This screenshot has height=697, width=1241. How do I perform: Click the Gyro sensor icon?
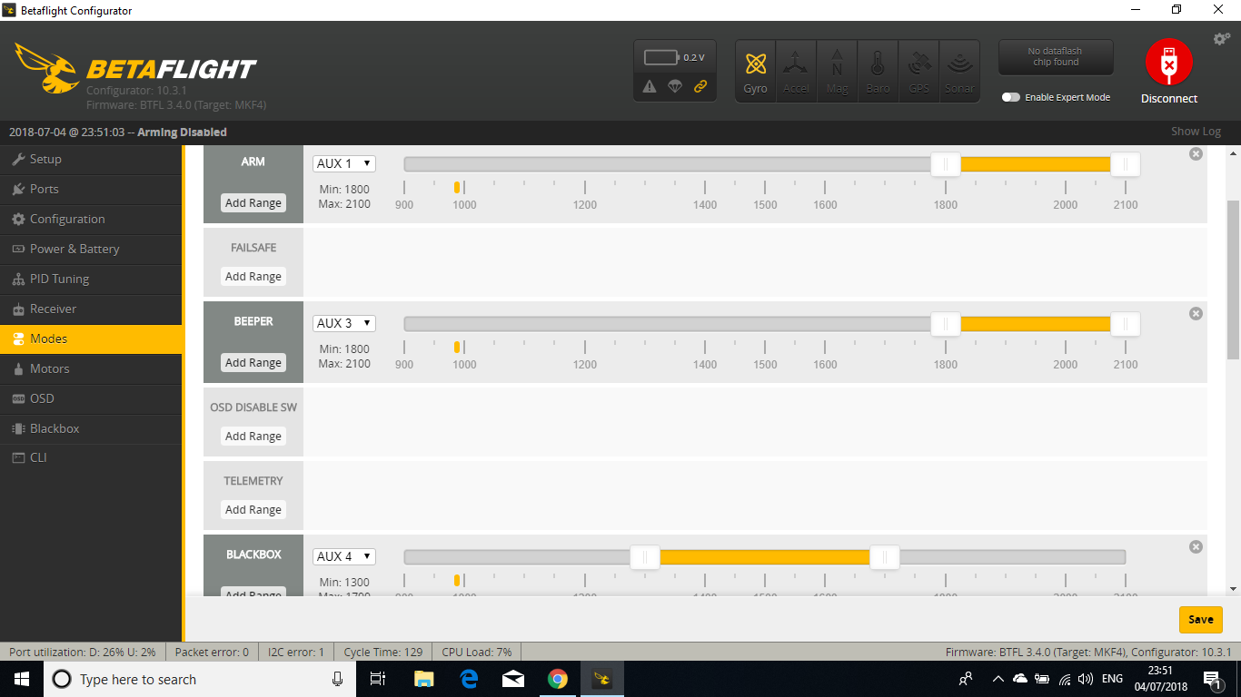click(755, 70)
